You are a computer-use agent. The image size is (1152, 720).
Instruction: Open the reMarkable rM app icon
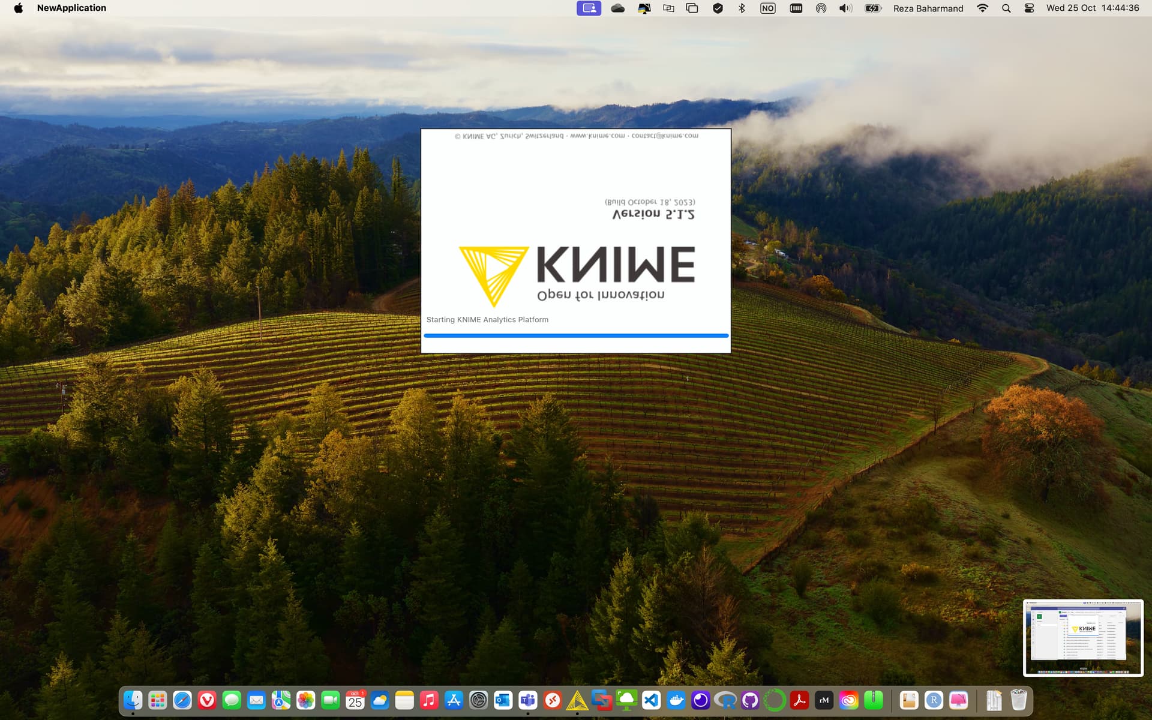(824, 700)
